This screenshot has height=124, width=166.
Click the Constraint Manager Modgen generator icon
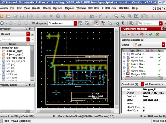pos(142,34)
